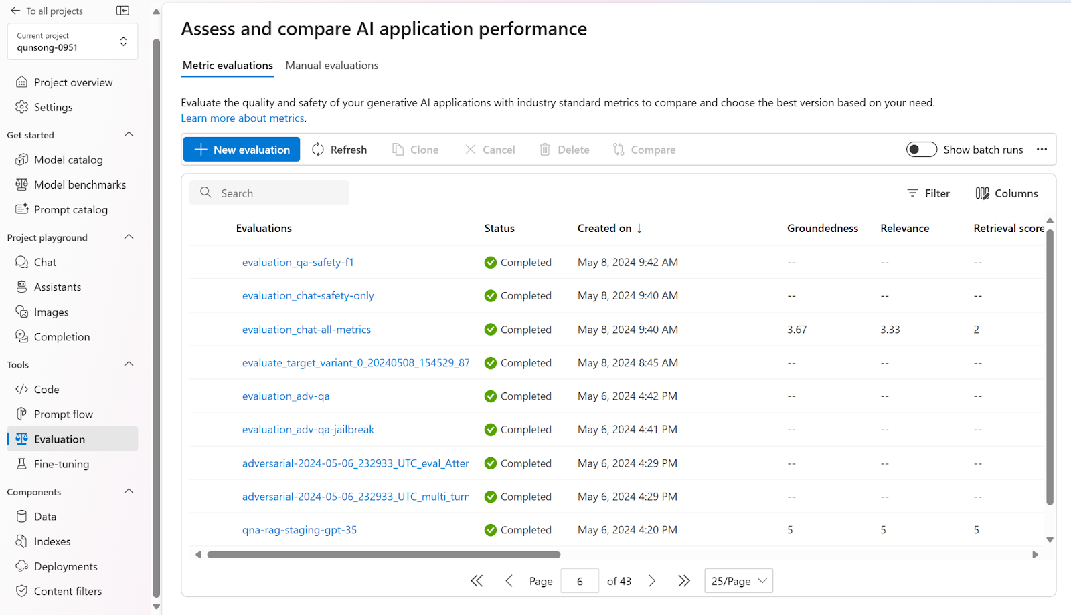Click the Columns icon to customize columns
This screenshot has height=615, width=1071.
982,193
